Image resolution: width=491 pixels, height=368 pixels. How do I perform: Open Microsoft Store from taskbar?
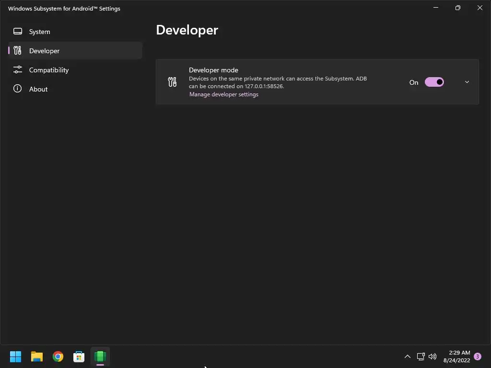click(x=79, y=356)
